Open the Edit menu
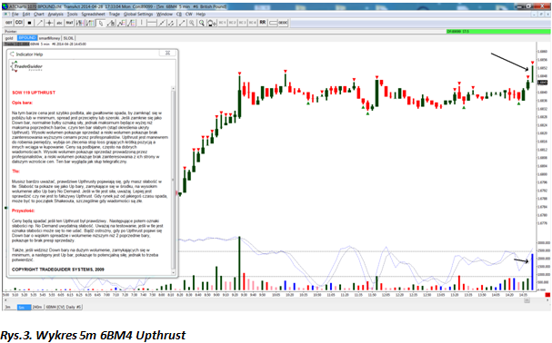 click(x=26, y=15)
